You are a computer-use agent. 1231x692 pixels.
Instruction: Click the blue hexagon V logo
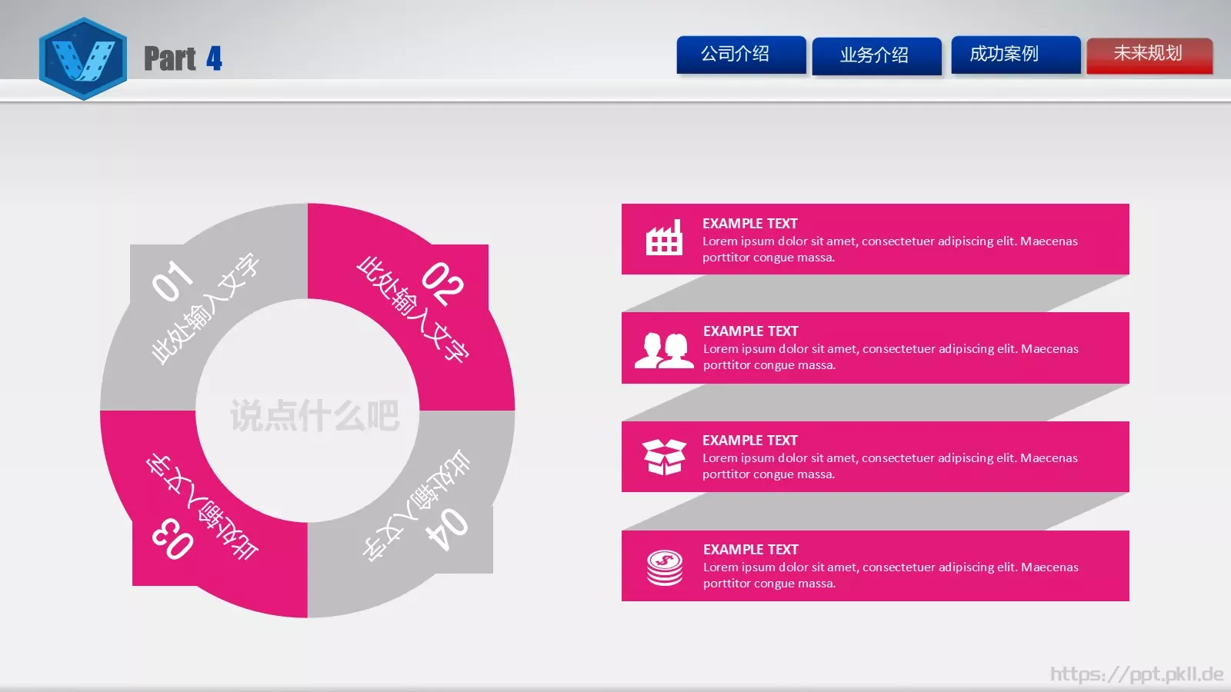83,58
